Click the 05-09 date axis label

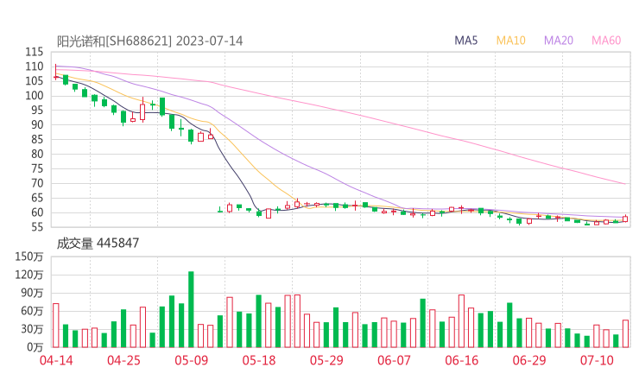(x=192, y=360)
